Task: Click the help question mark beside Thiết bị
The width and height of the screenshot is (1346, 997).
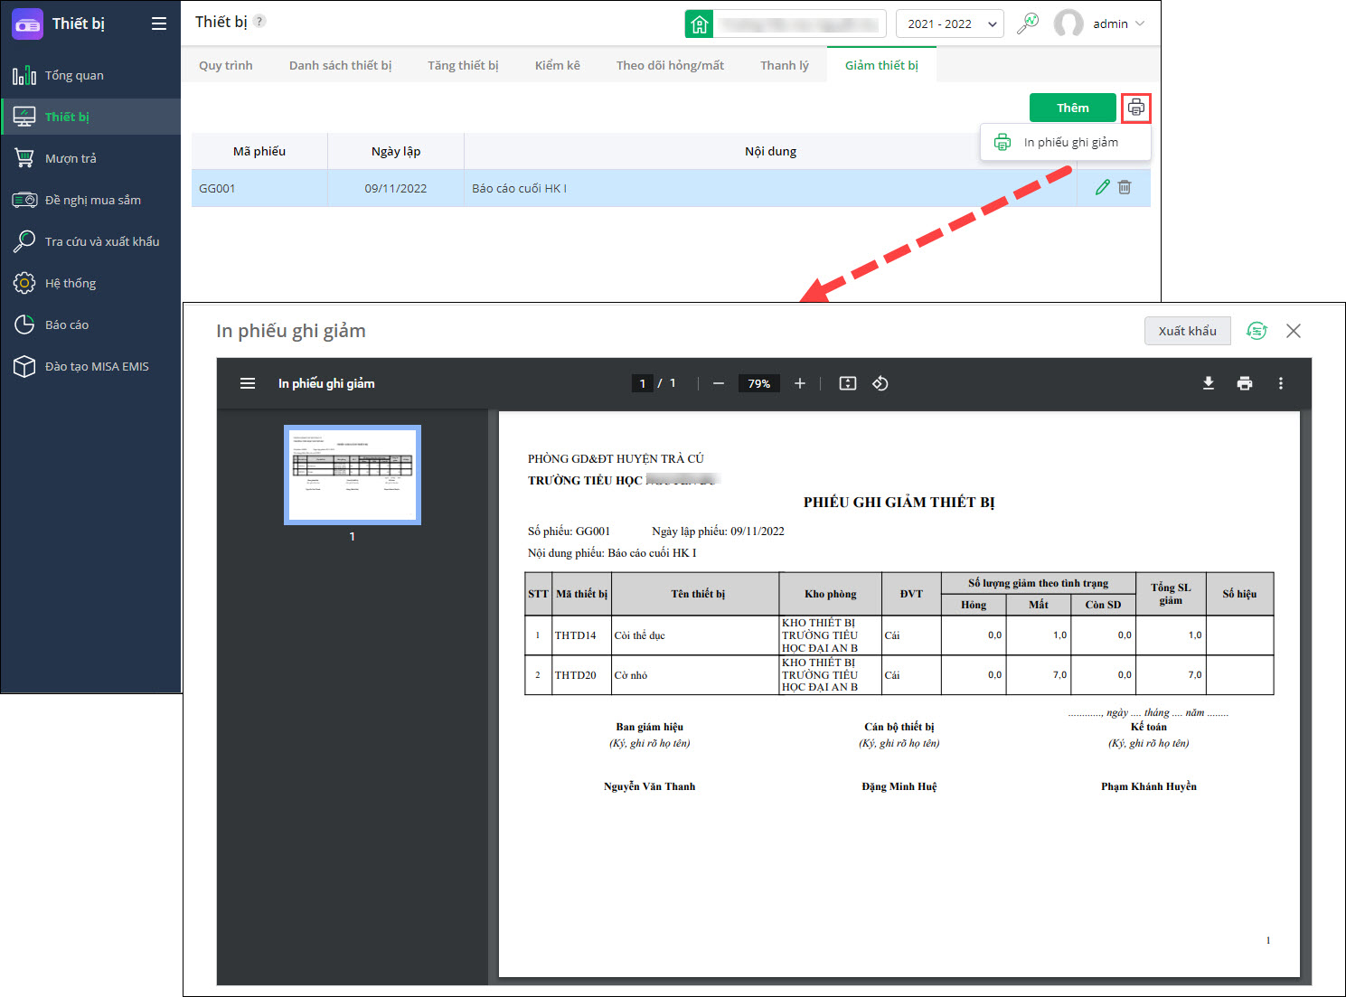Action: tap(259, 21)
